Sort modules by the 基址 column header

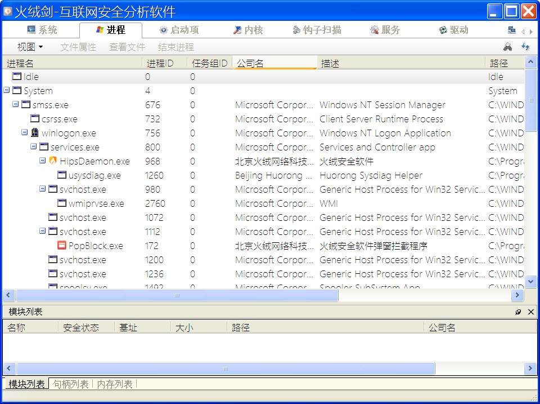[x=142, y=327]
